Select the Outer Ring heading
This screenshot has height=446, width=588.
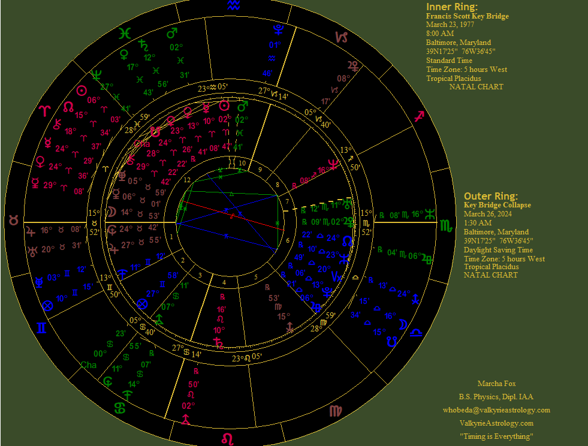click(490, 196)
